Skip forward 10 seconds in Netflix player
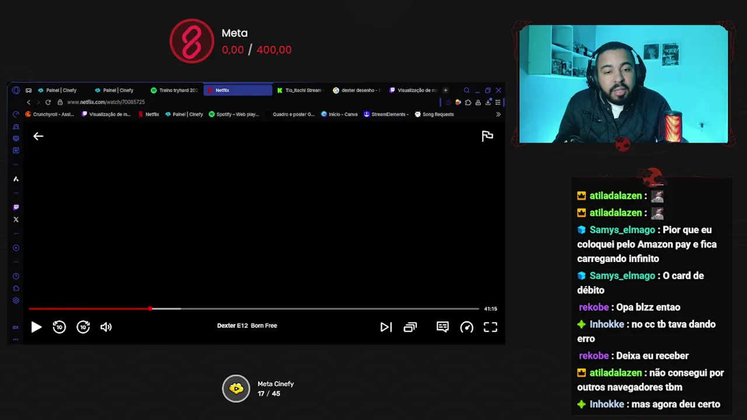 (x=83, y=327)
